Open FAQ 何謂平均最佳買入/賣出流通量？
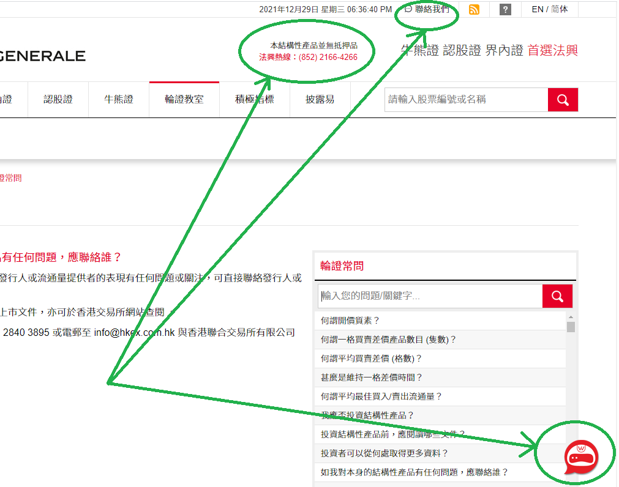Viewport: 619px width, 487px height. 381,396
